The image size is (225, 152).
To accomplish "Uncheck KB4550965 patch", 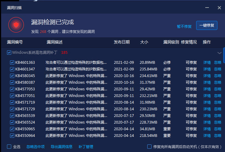I will point(12,129).
